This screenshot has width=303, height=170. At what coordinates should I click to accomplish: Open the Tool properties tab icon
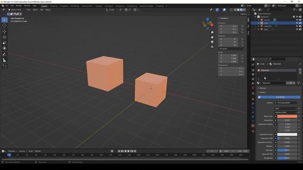coord(253,65)
